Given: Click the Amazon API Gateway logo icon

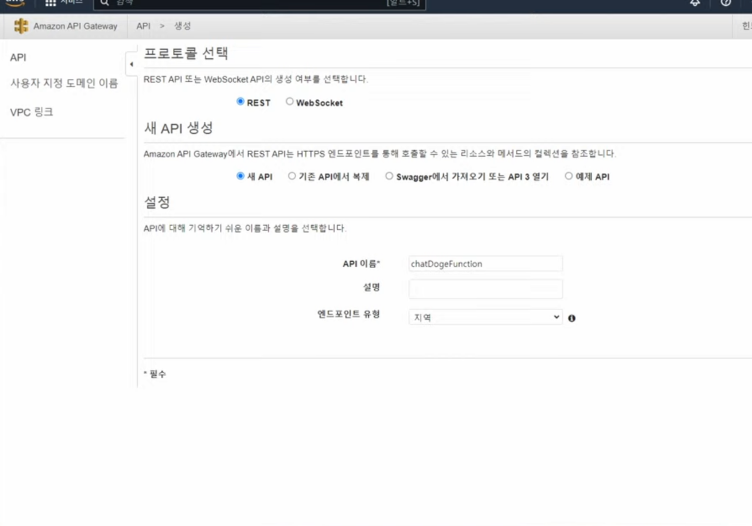Looking at the screenshot, I should [21, 26].
